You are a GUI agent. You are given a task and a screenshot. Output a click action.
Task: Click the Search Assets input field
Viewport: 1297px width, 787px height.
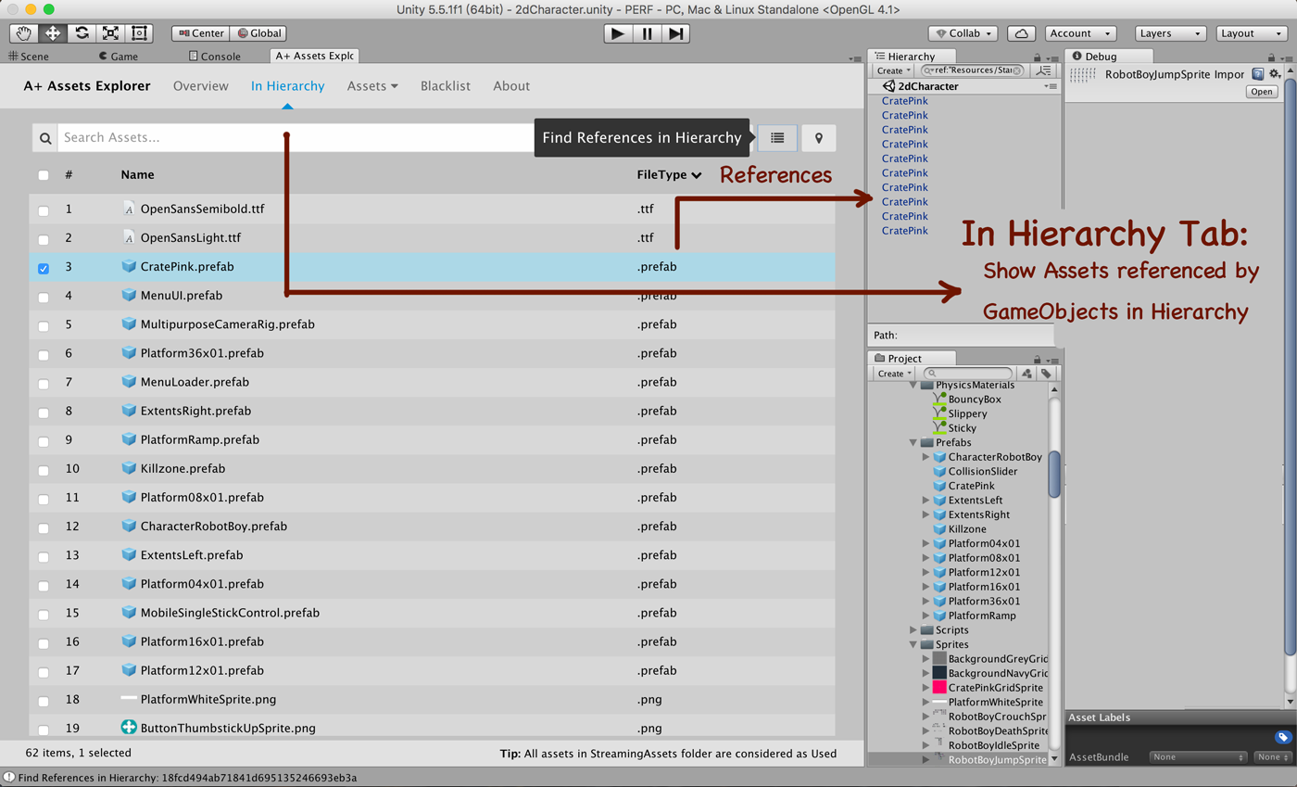point(296,137)
